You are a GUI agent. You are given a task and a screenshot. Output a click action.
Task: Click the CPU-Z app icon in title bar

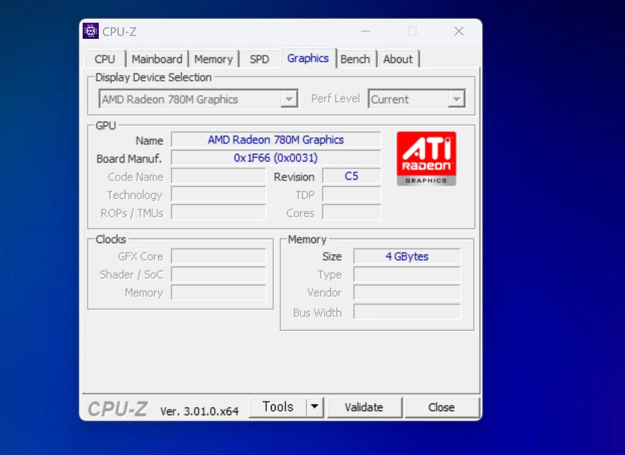point(91,31)
